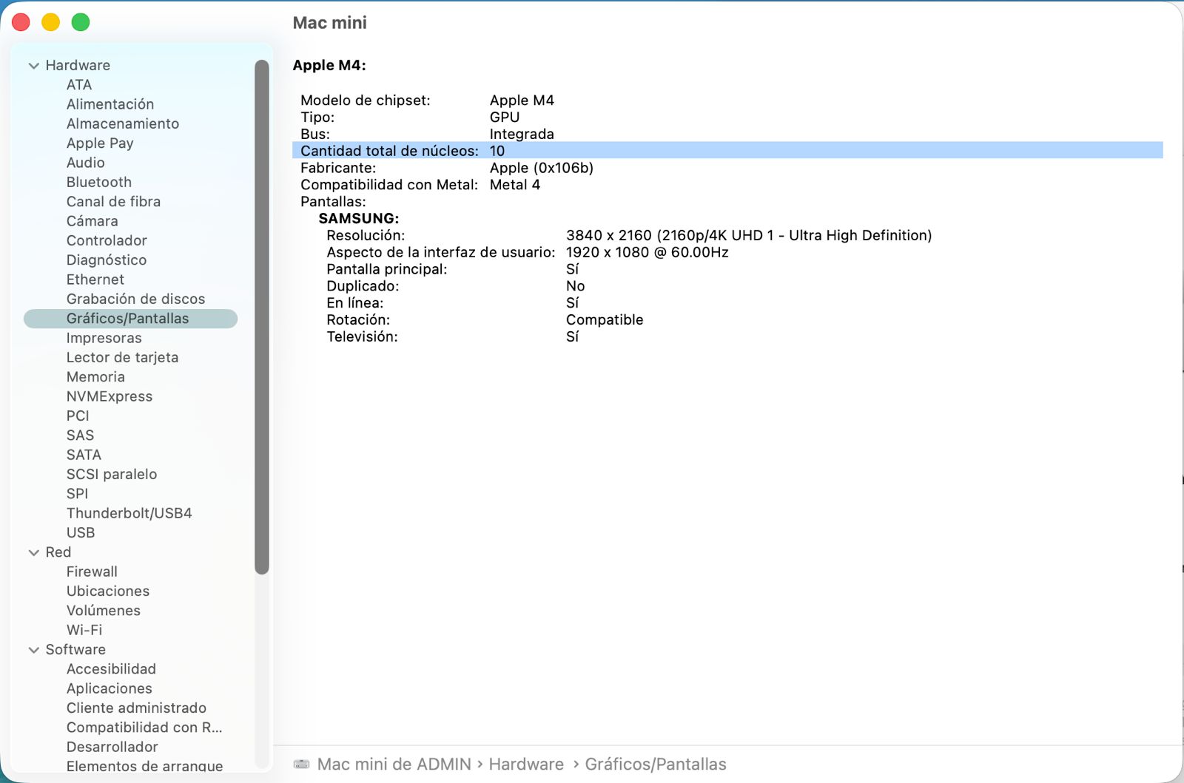Click the Hardware section label
The height and width of the screenshot is (783, 1184).
(x=78, y=65)
